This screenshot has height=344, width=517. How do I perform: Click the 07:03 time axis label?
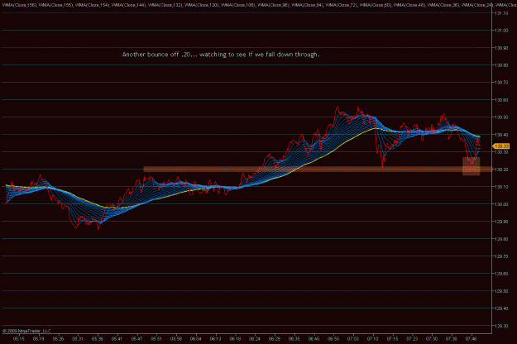(x=352, y=339)
